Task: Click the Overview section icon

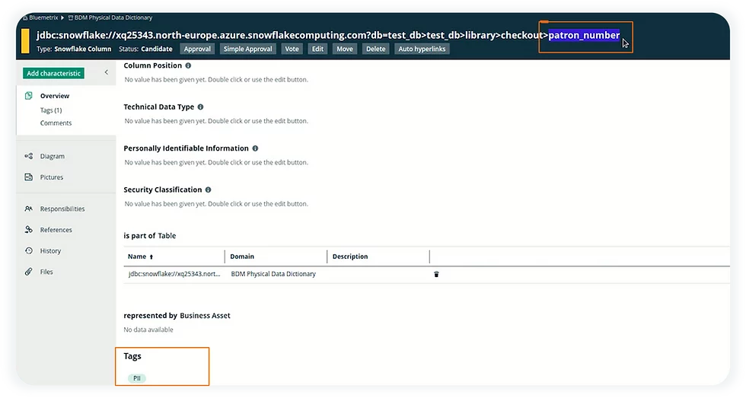Action: pos(29,96)
